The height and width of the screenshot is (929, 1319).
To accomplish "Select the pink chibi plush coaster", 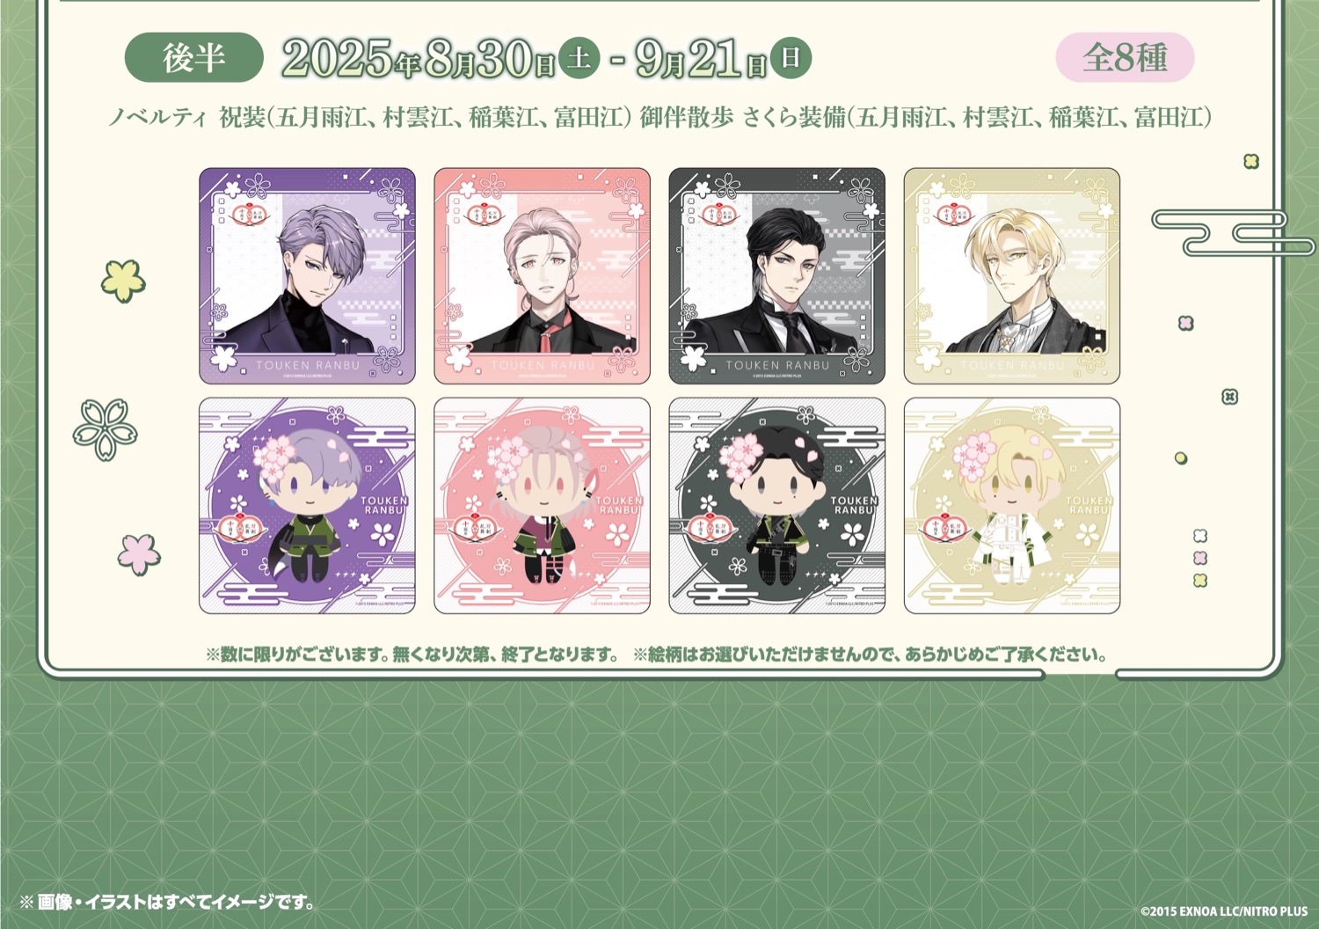I will [x=542, y=506].
